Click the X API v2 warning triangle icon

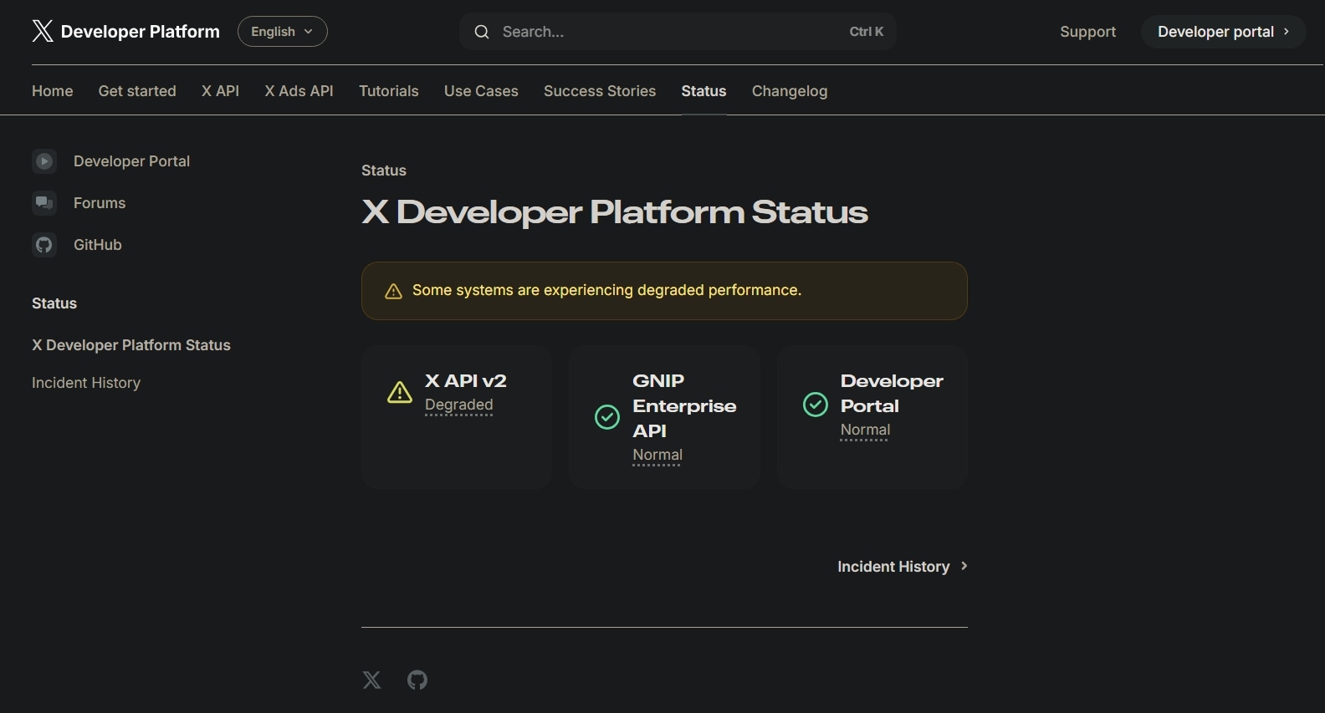tap(400, 392)
